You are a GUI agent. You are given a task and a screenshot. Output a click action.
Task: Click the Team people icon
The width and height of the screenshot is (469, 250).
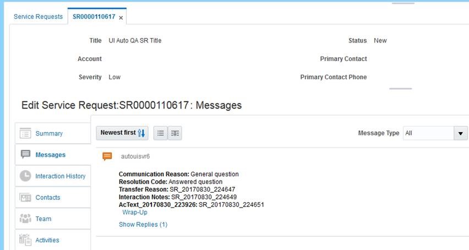pyautogui.click(x=25, y=219)
